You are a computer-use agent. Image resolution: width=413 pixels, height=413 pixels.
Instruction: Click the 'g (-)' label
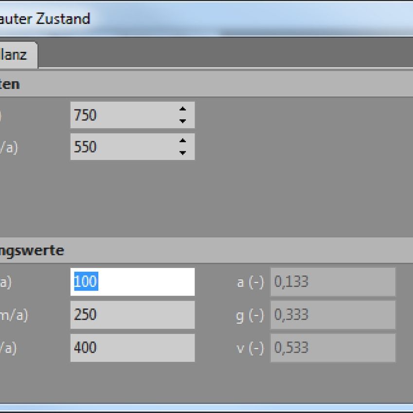coord(250,315)
